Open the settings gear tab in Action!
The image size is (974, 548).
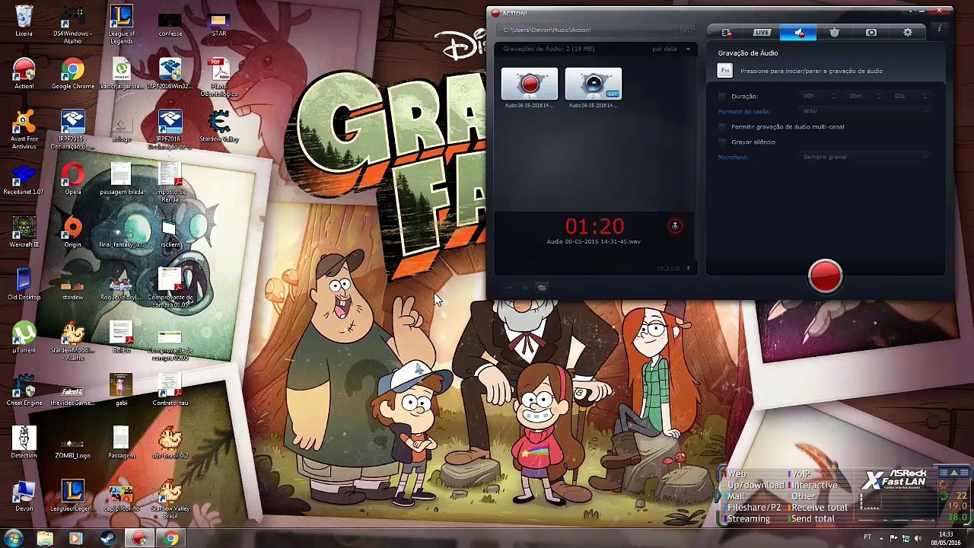[x=908, y=33]
